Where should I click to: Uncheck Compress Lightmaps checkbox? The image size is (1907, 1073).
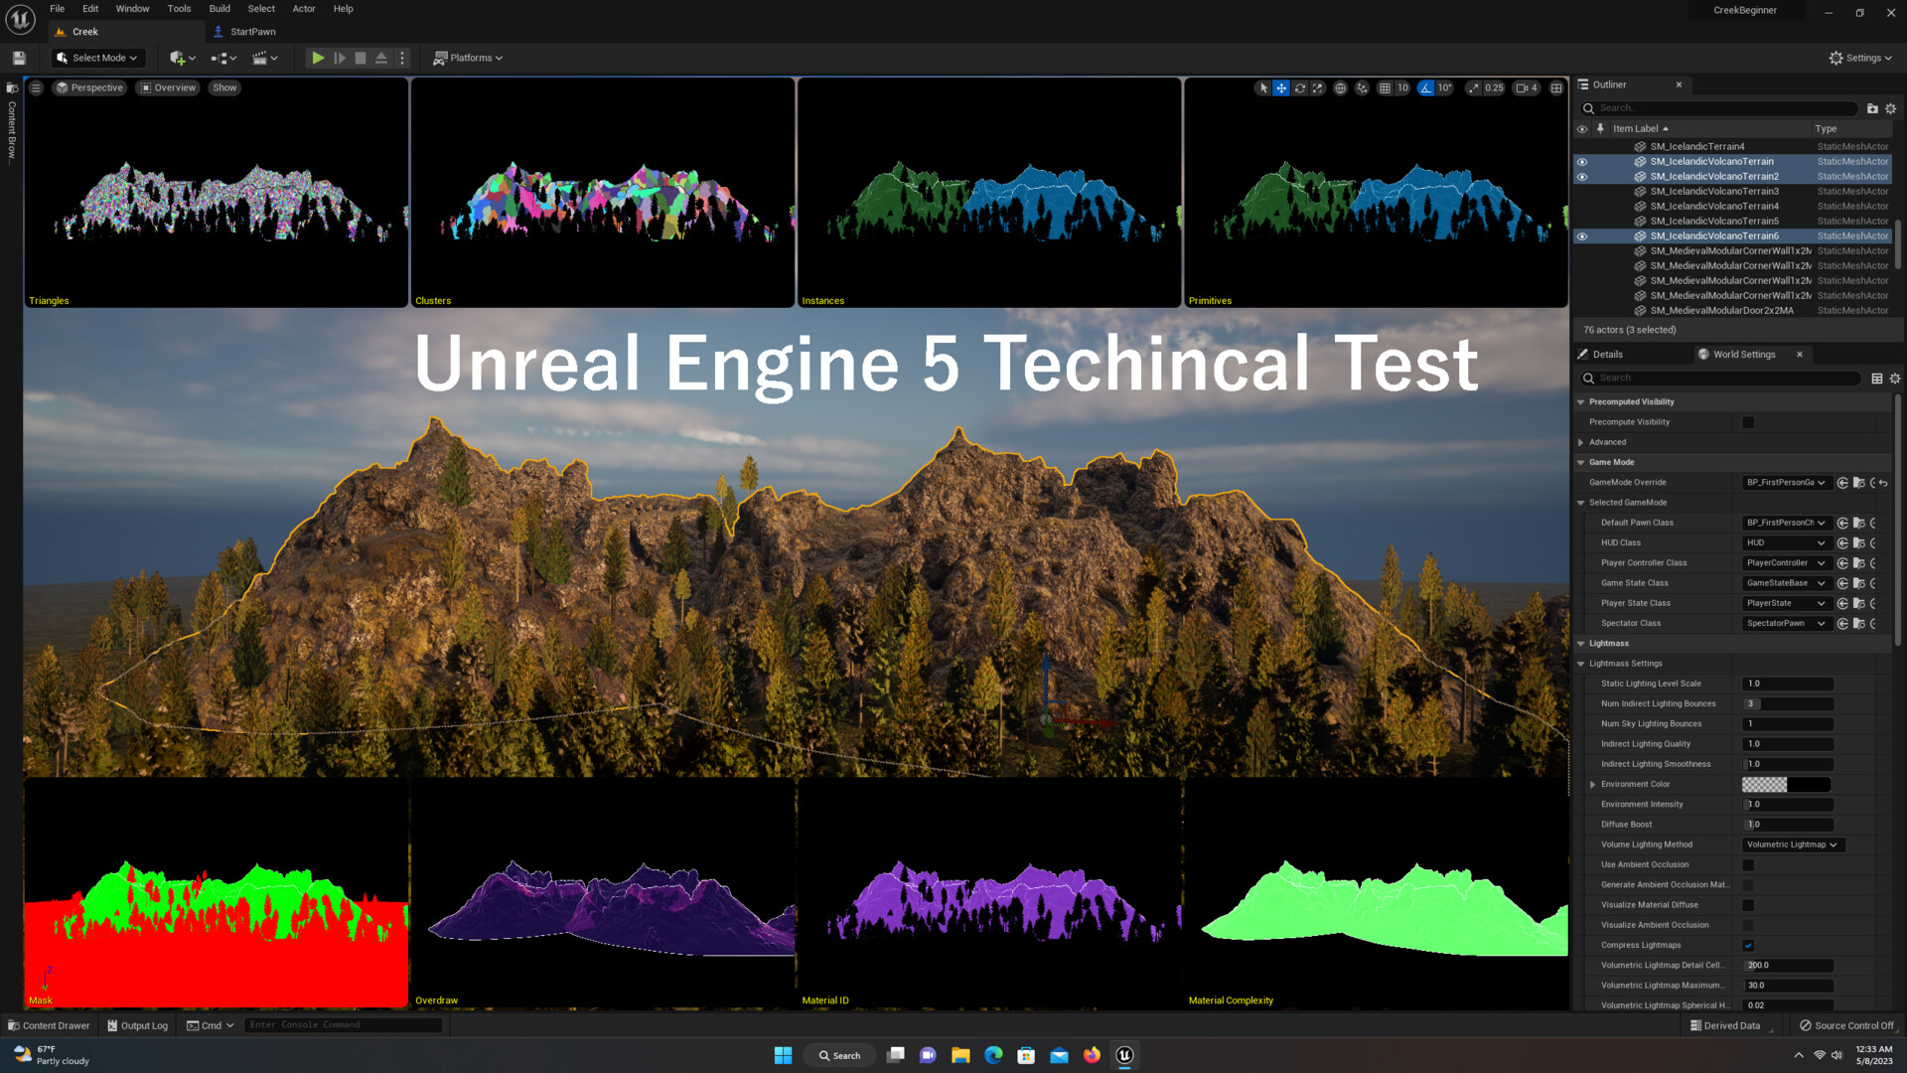pyautogui.click(x=1748, y=945)
